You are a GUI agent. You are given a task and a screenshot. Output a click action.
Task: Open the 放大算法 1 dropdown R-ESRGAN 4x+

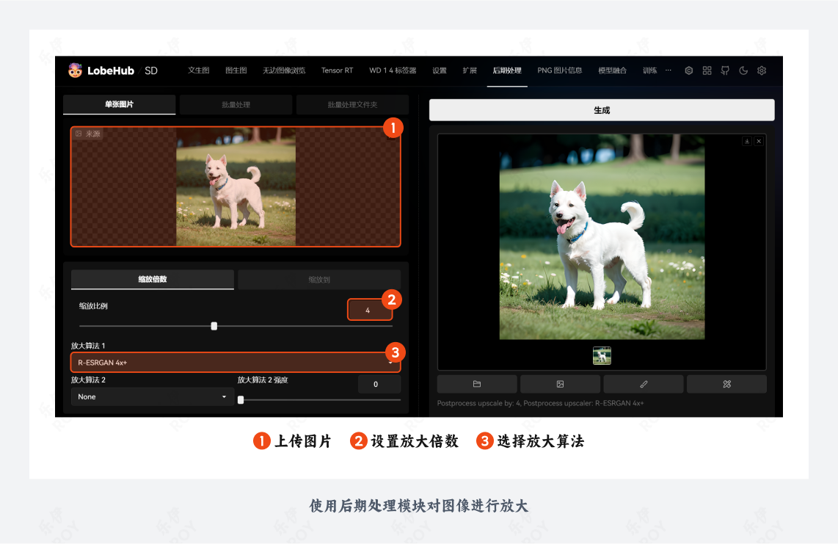236,362
